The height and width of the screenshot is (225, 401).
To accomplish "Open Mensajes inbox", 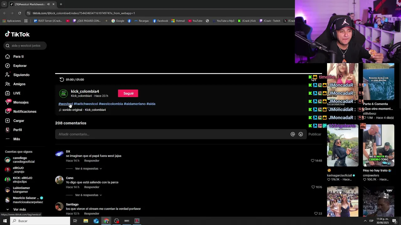I will click(x=17, y=102).
